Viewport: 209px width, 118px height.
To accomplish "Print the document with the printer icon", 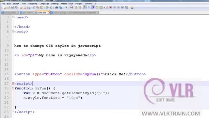I will point(28,8).
